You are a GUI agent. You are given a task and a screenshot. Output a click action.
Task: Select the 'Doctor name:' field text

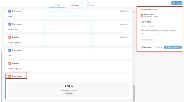pos(13,30)
